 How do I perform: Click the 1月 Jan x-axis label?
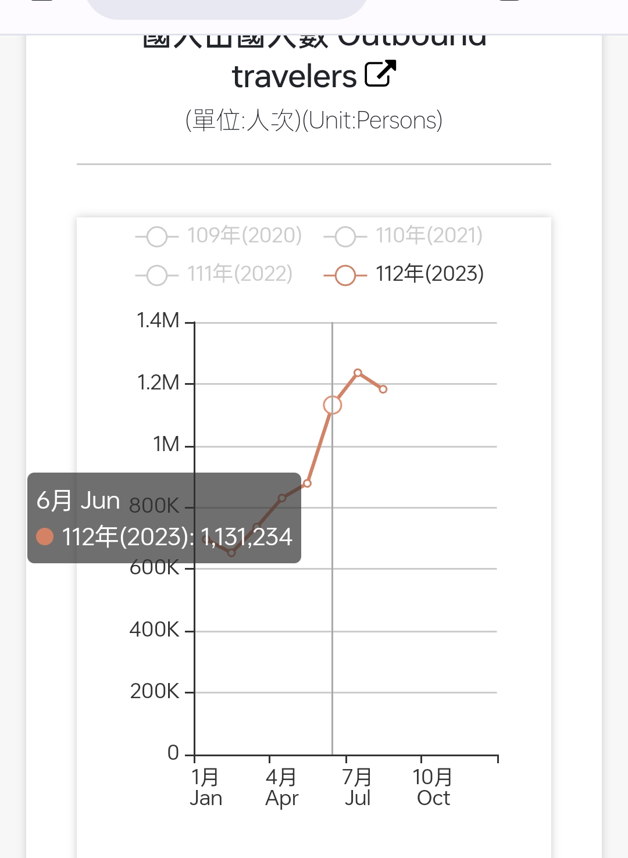pyautogui.click(x=206, y=787)
